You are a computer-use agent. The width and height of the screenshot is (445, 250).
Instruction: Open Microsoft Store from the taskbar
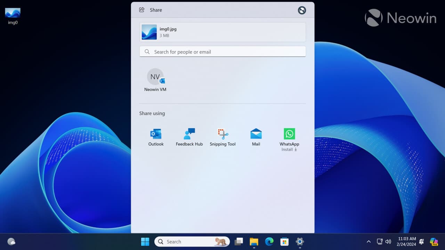click(x=284, y=241)
